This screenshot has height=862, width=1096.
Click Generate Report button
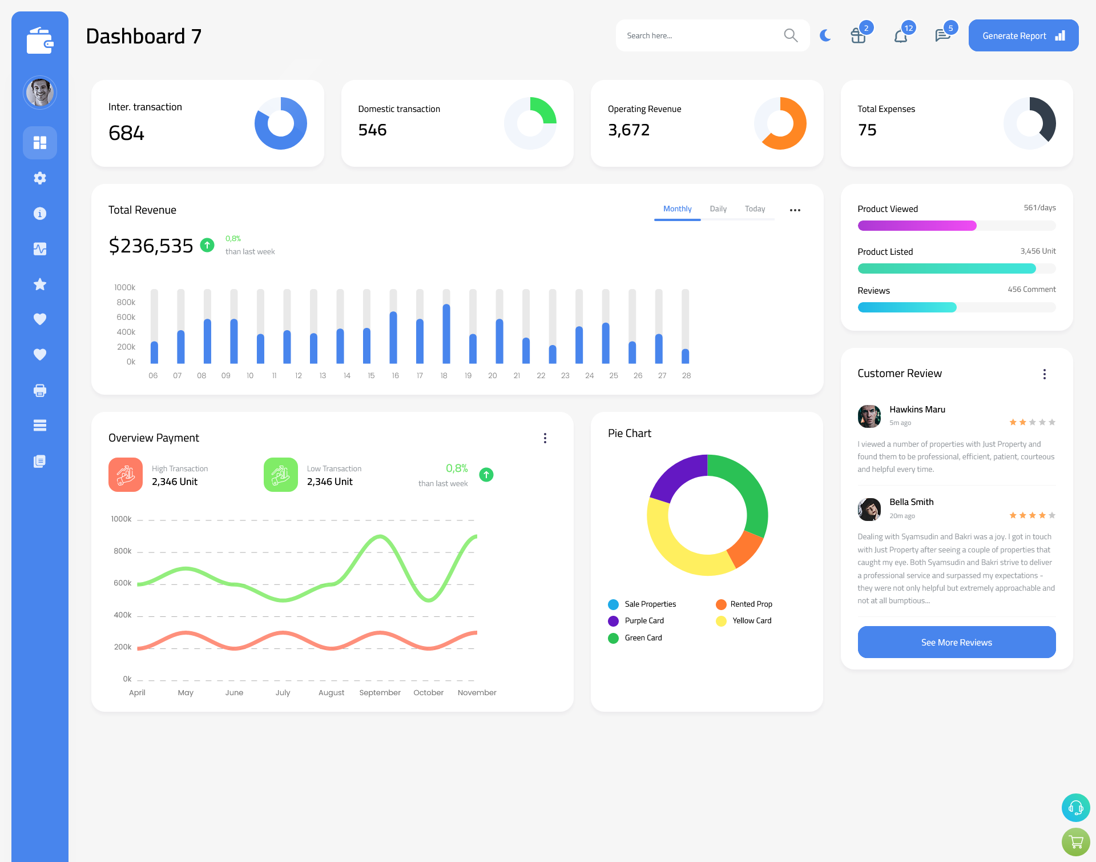(x=1024, y=35)
